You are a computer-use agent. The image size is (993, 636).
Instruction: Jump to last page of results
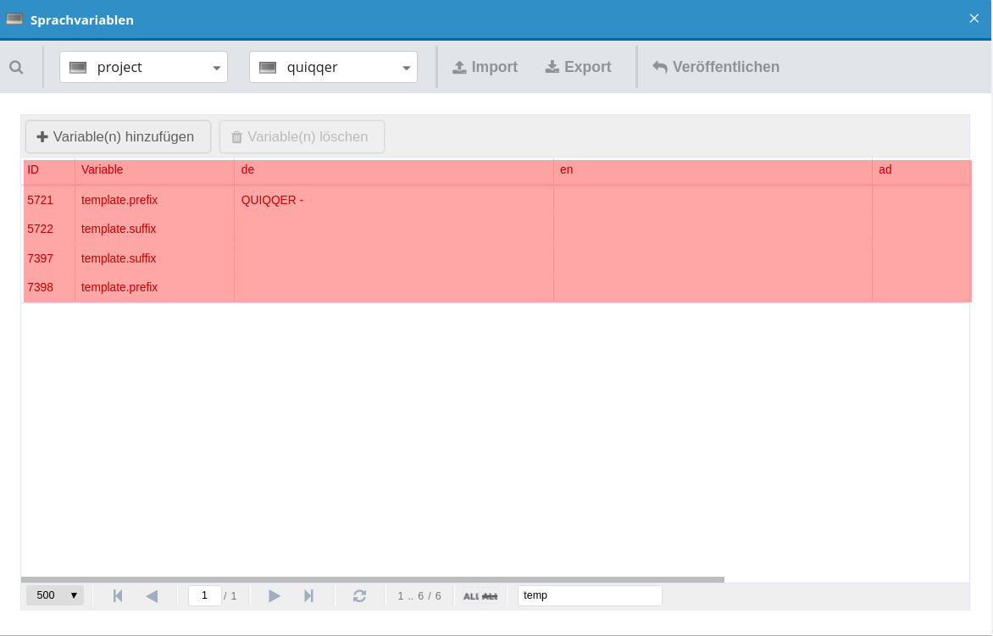click(308, 595)
